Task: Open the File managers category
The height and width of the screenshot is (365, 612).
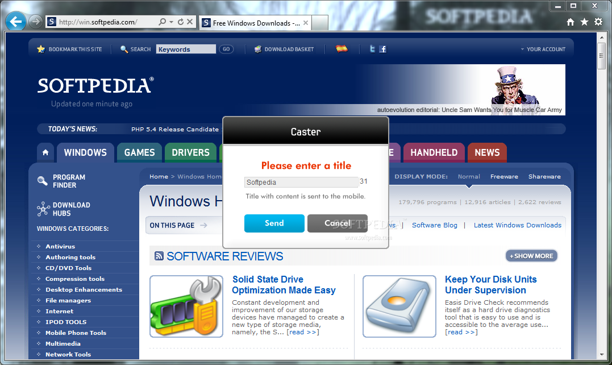Action: click(x=68, y=301)
